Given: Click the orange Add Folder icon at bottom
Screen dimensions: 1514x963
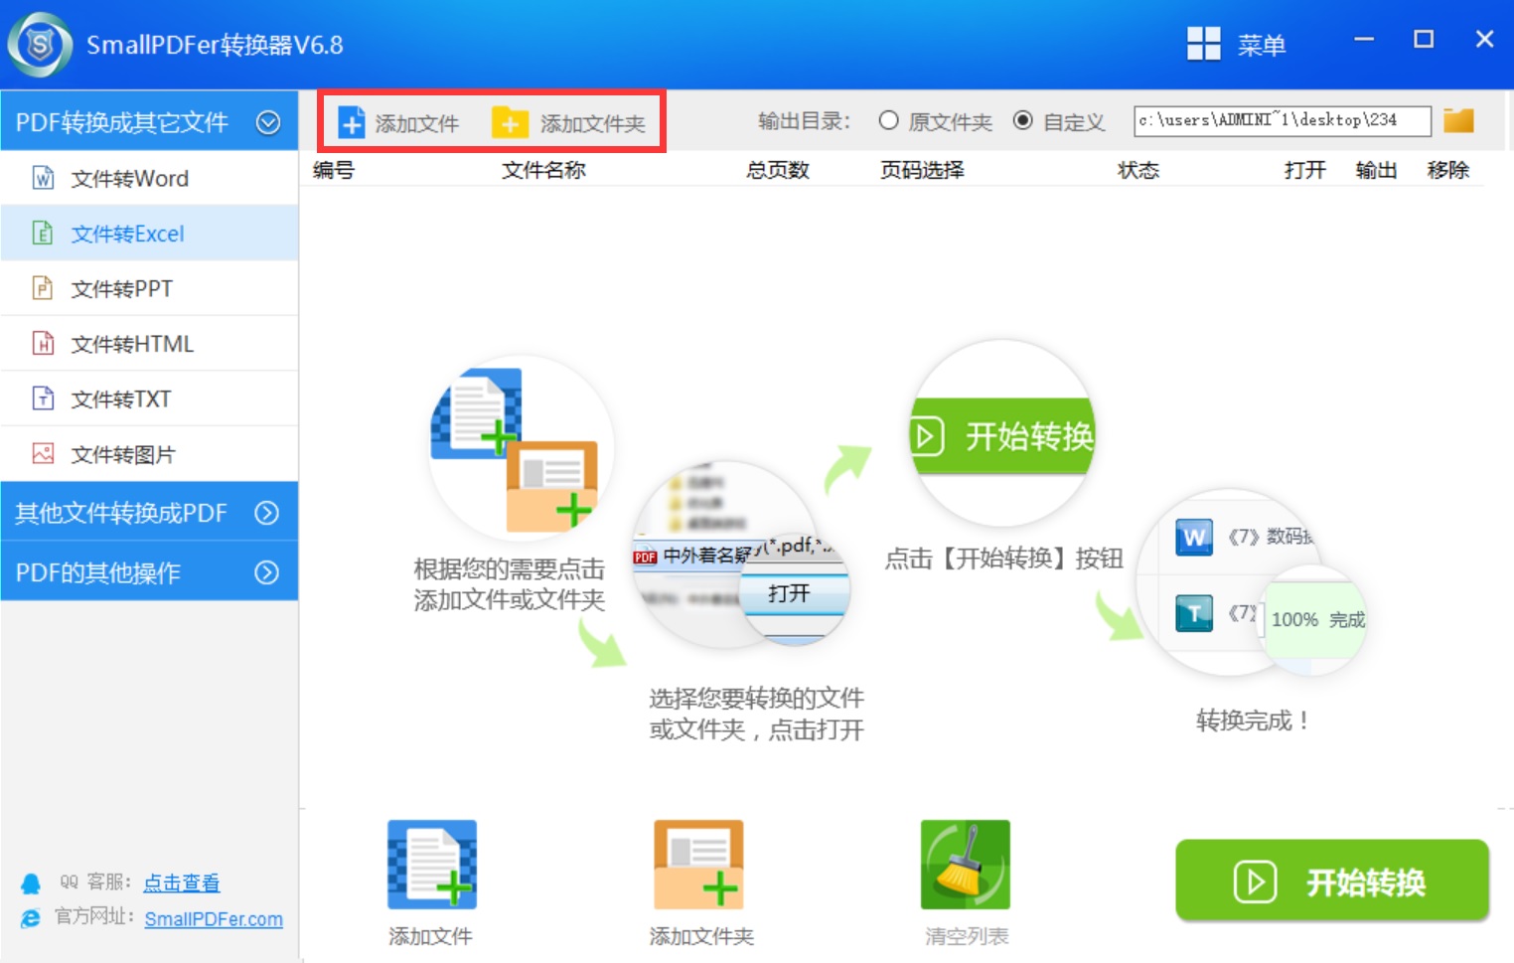Looking at the screenshot, I should click(698, 865).
